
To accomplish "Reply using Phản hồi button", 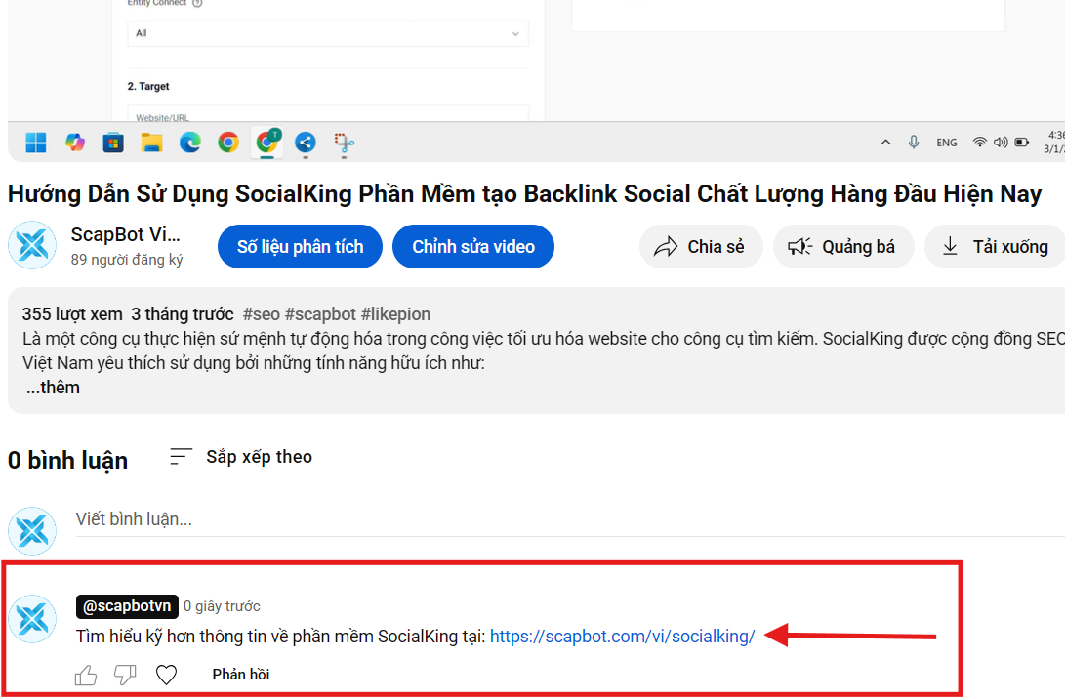I will coord(241,675).
